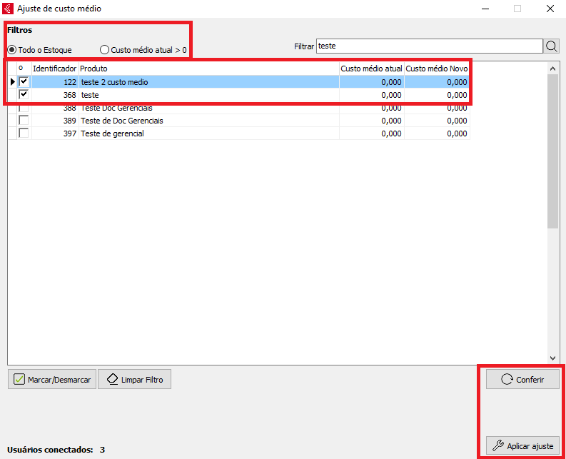Sort by the Produto column header
Image resolution: width=566 pixels, height=459 pixels.
coord(208,69)
